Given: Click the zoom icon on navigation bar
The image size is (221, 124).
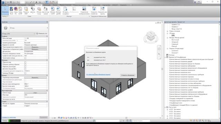Looking at the screenshot, I should click(x=159, y=54).
